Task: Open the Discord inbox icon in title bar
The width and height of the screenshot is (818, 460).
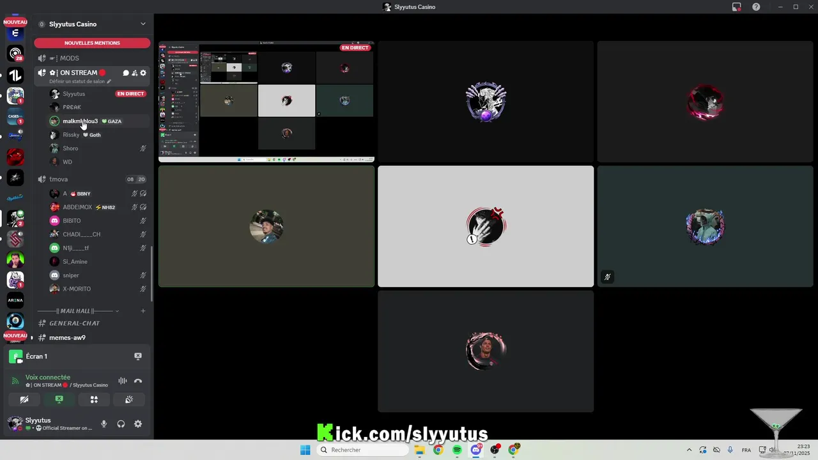Action: pyautogui.click(x=737, y=7)
